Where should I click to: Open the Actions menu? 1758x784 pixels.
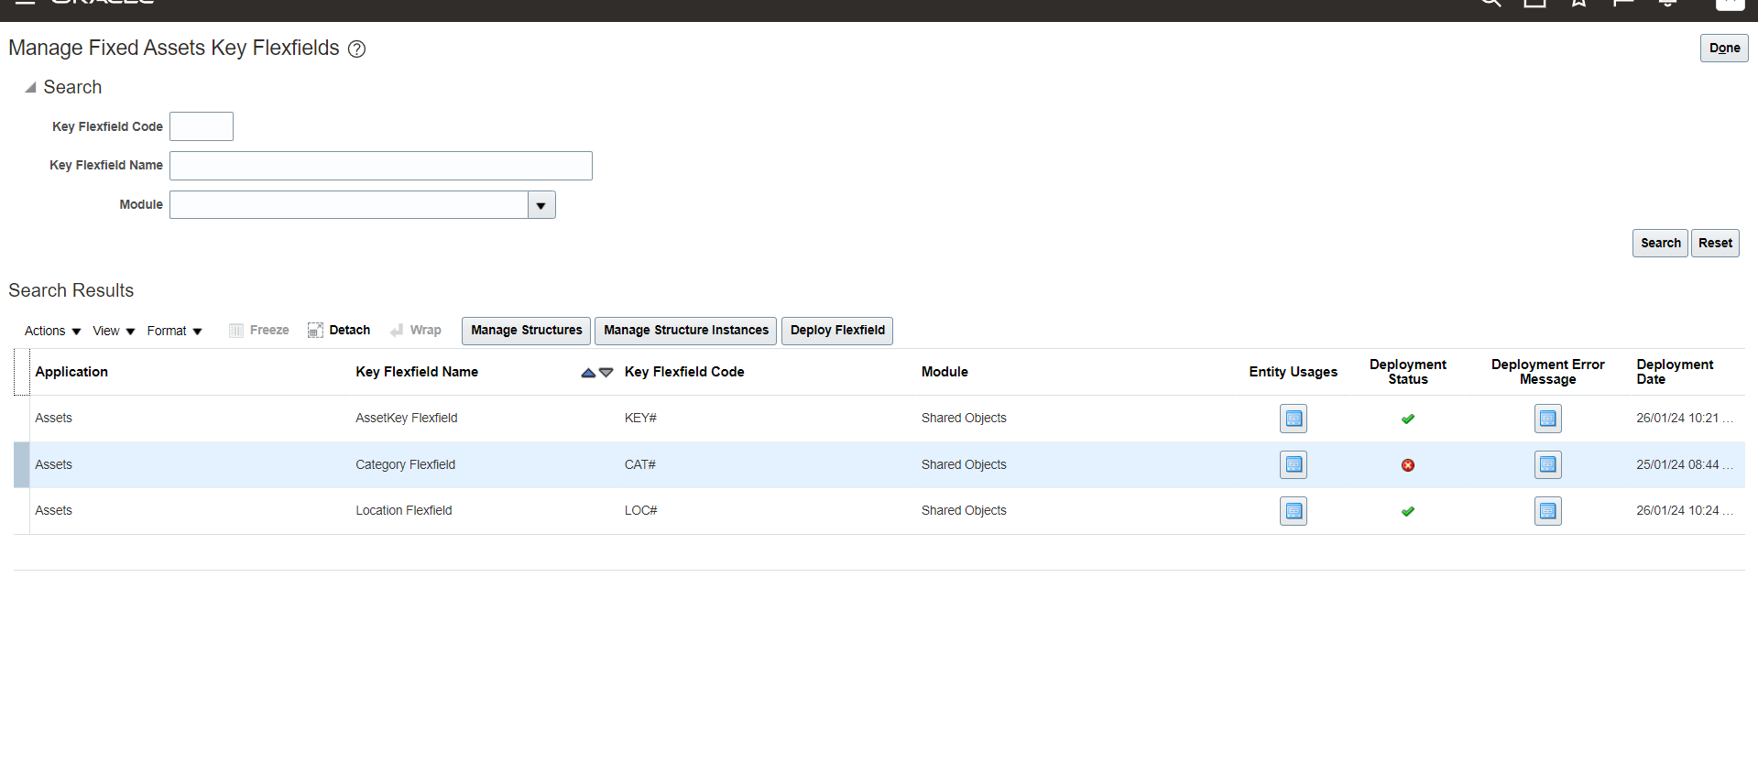pyautogui.click(x=52, y=331)
